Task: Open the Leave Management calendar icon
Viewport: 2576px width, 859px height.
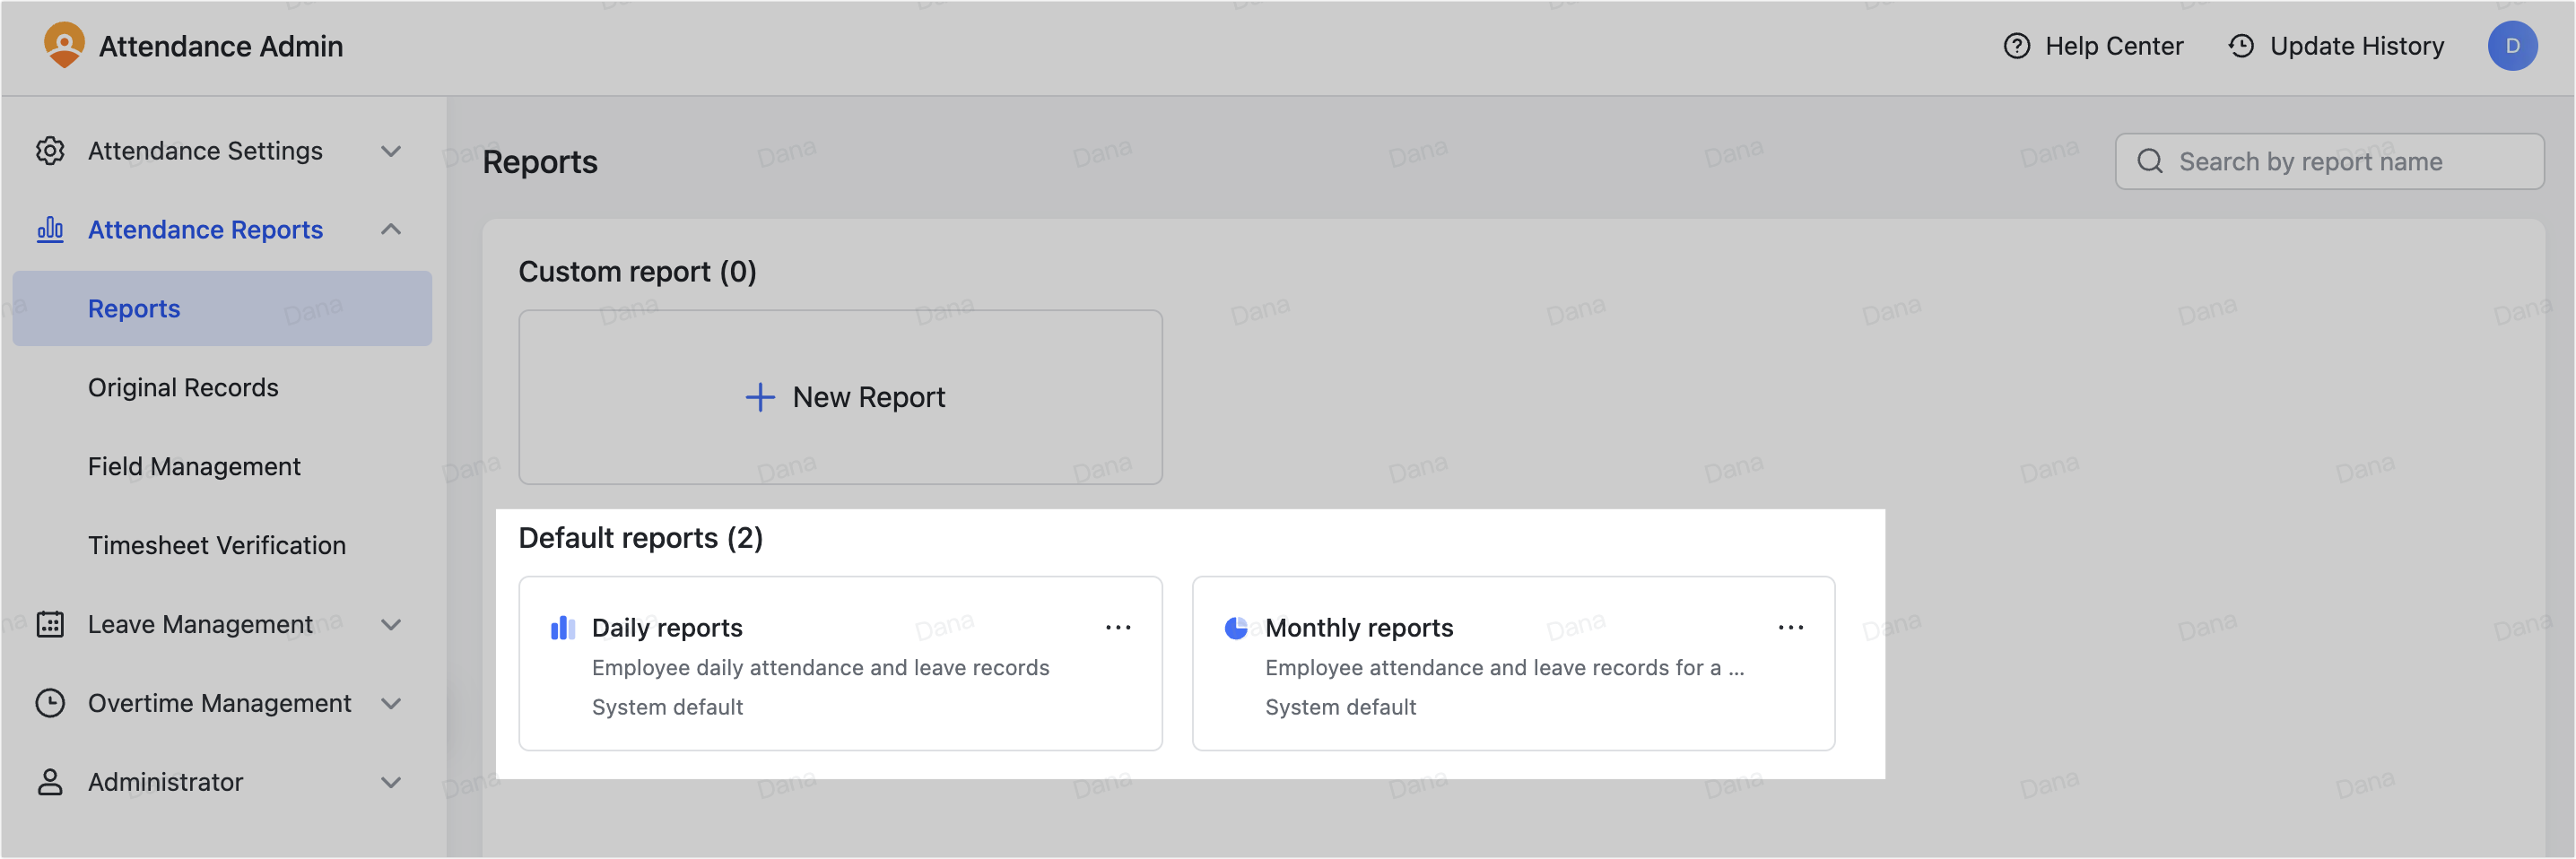Action: point(51,623)
